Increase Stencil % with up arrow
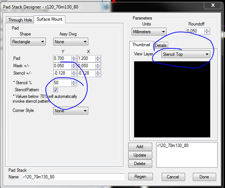The image size is (225, 188). coord(74,81)
